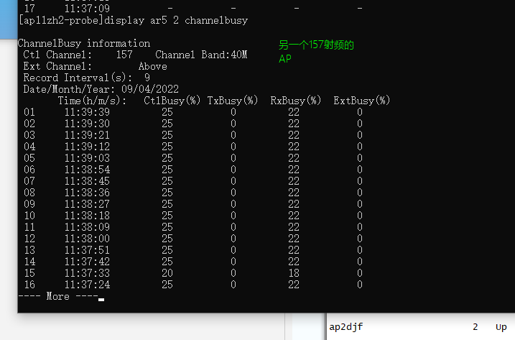Click the '---- More ----' prompt
Viewport: 515px width, 340px height.
58,296
